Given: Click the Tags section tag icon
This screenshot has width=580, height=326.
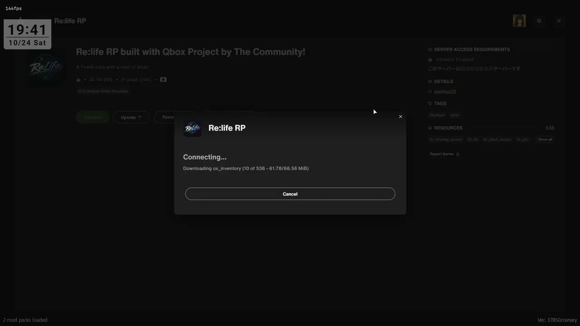Looking at the screenshot, I should pos(430,104).
